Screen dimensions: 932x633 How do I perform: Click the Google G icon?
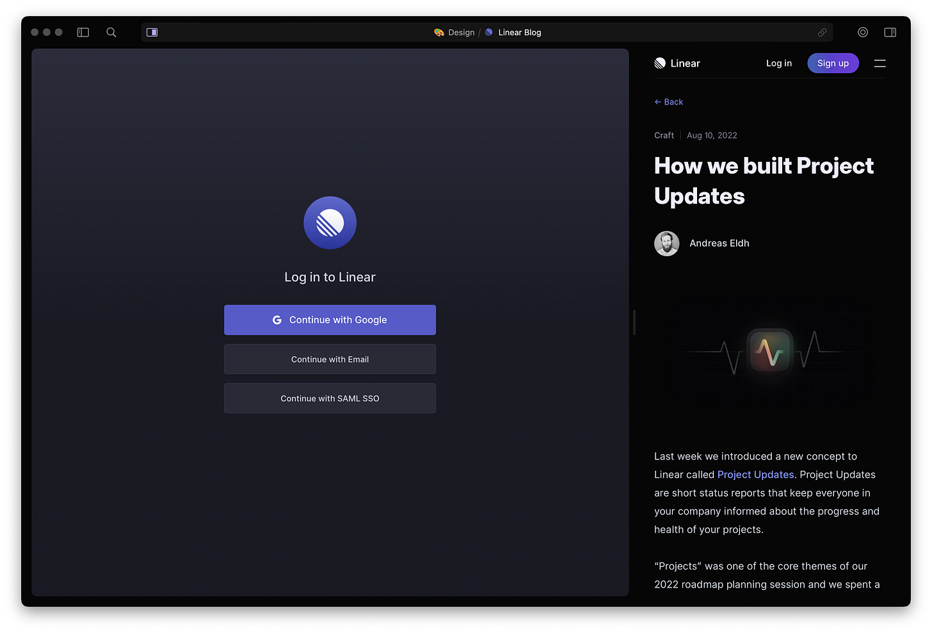tap(277, 320)
